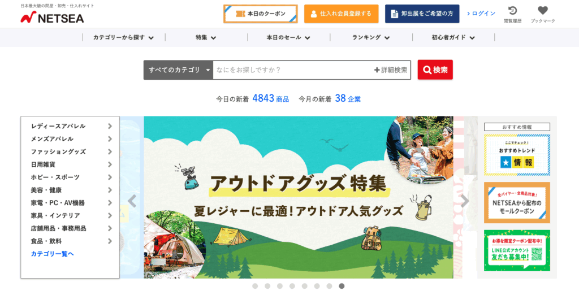
Task: Click the なにをお探しですか search input field
Action: click(293, 70)
